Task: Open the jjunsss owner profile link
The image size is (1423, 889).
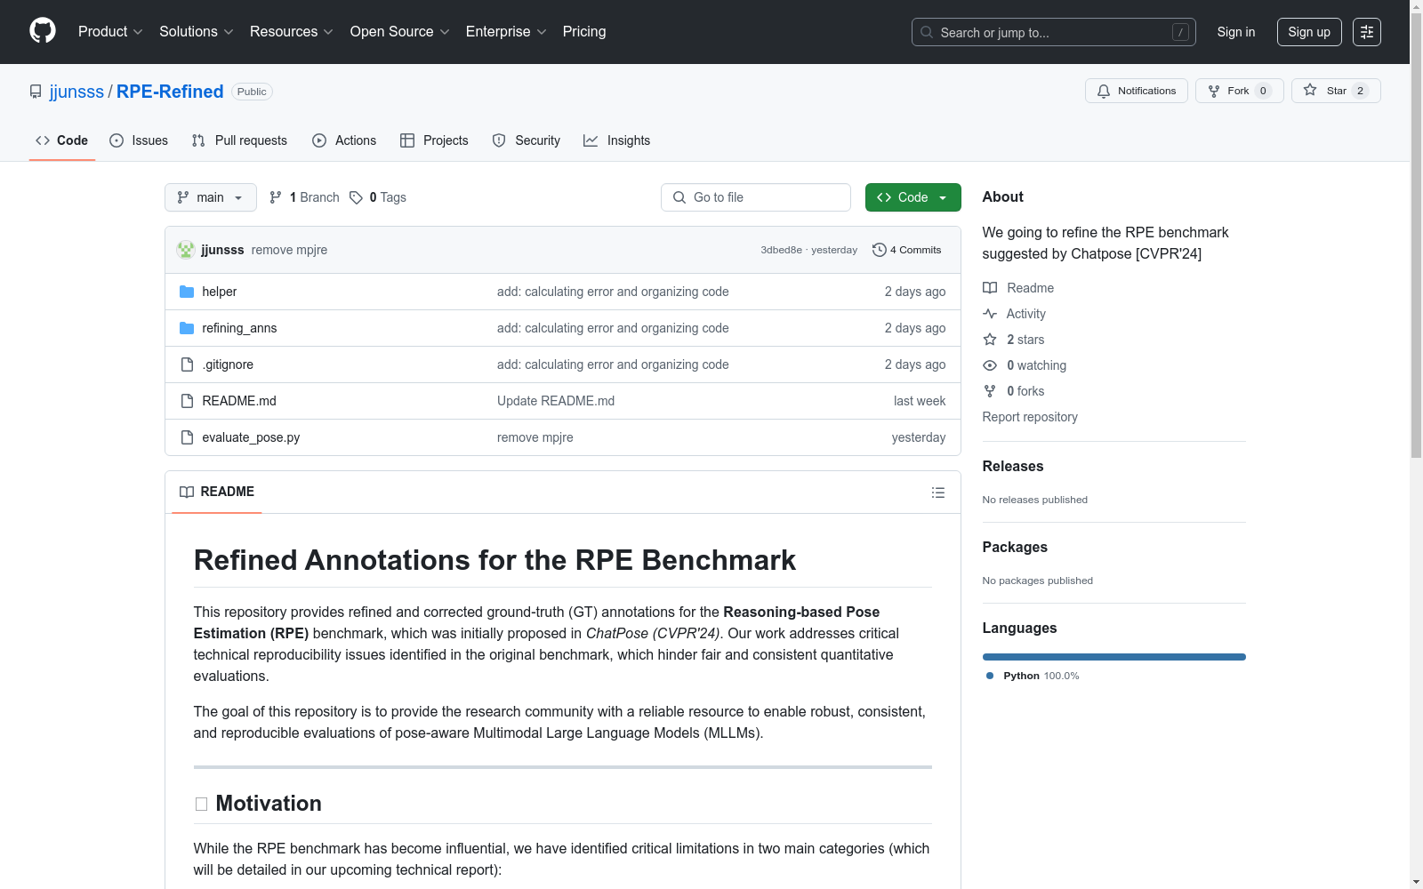Action: pos(76,92)
